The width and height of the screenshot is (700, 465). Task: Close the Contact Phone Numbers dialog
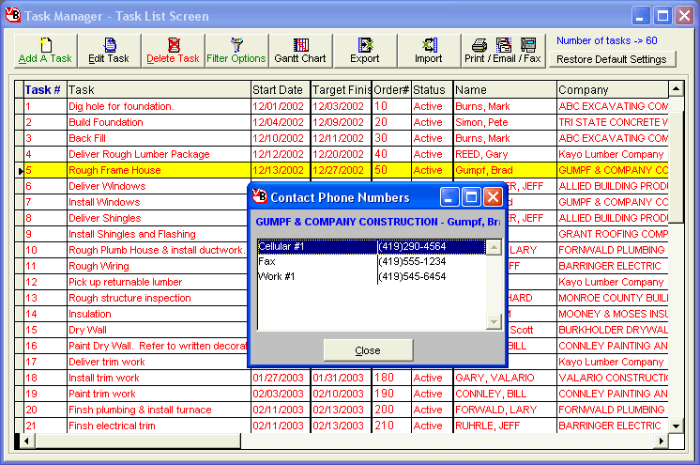(x=368, y=350)
